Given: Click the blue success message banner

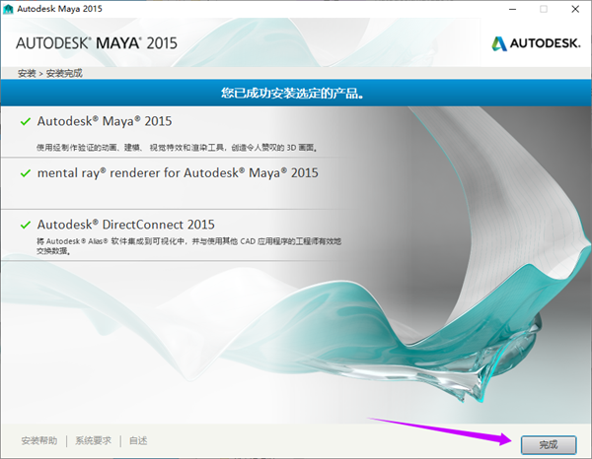Looking at the screenshot, I should click(296, 95).
